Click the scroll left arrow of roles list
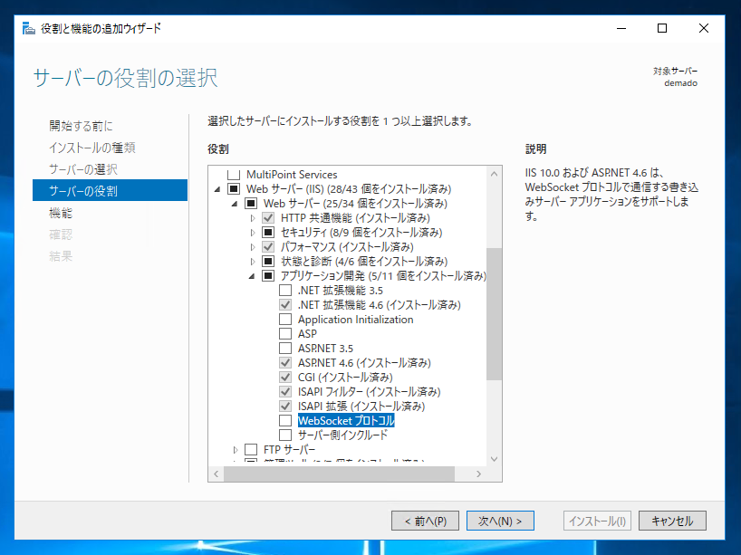This screenshot has width=741, height=555. tap(216, 474)
